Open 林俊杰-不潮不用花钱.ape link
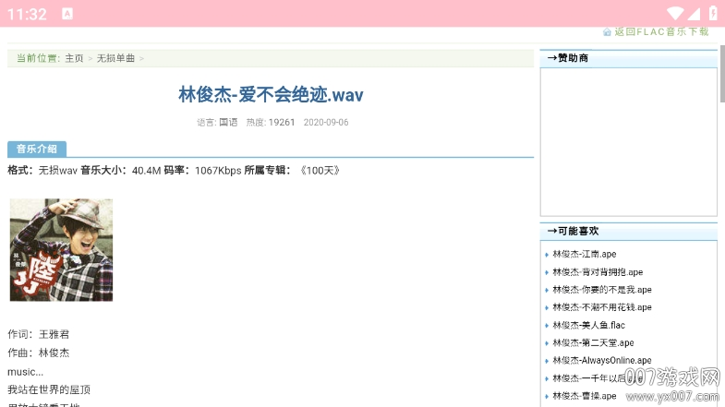Screen dimensions: 725x407 point(602,307)
